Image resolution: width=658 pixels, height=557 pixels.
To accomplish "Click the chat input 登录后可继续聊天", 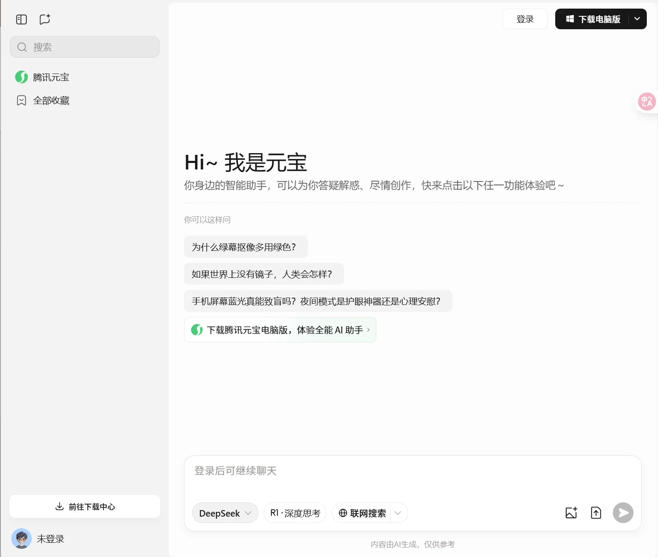I will (412, 471).
